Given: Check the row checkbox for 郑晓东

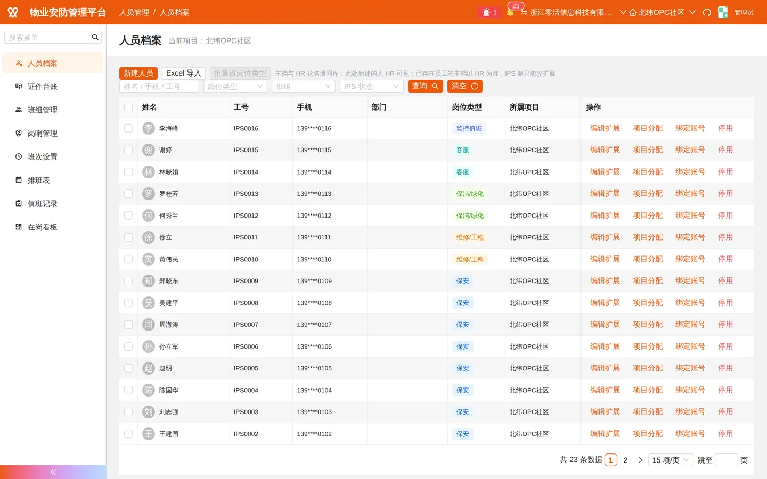Looking at the screenshot, I should [128, 281].
